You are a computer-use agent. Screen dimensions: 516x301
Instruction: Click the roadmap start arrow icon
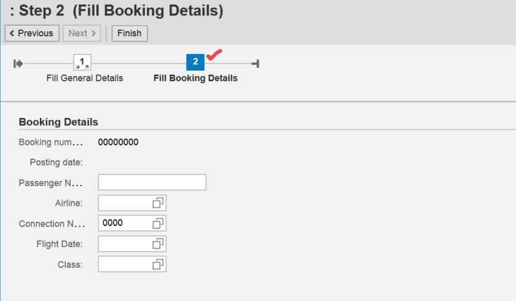tap(18, 63)
